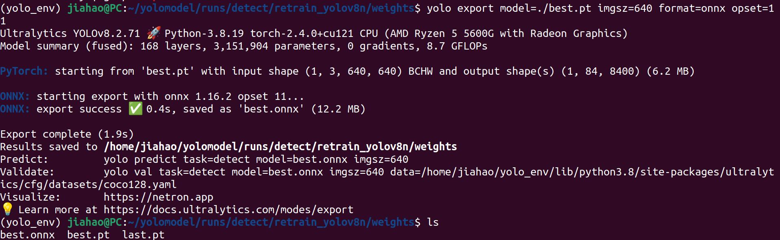Click the Export complete (1.9s) line
This screenshot has height=240, width=780.
67,134
